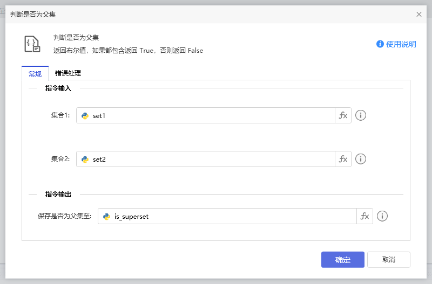Open the 使用说明 help link
Viewport: 432px width, 284px height.
point(401,44)
